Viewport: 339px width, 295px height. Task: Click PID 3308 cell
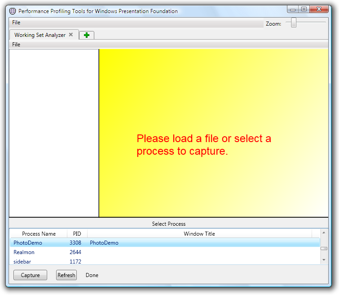75,243
